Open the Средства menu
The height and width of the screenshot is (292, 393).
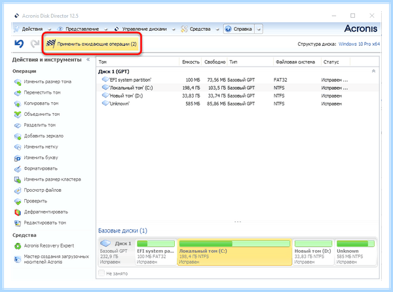(x=200, y=29)
